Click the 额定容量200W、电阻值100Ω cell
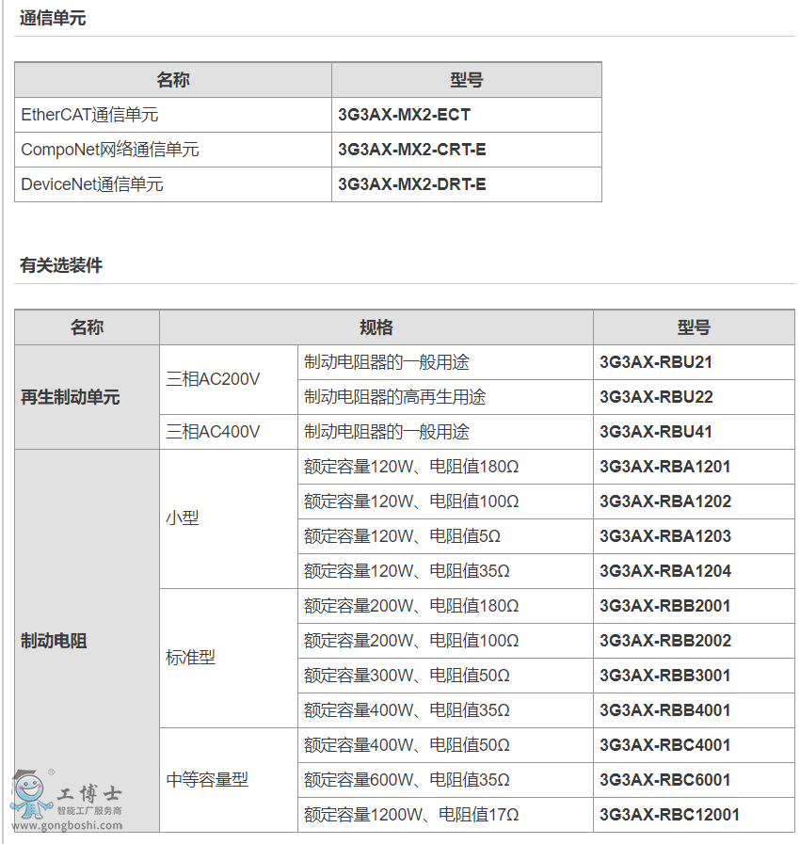 [x=445, y=641]
